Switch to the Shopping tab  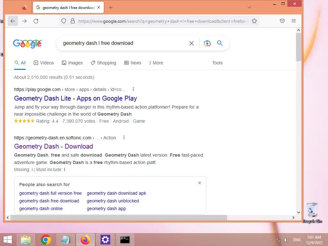pyautogui.click(x=103, y=63)
